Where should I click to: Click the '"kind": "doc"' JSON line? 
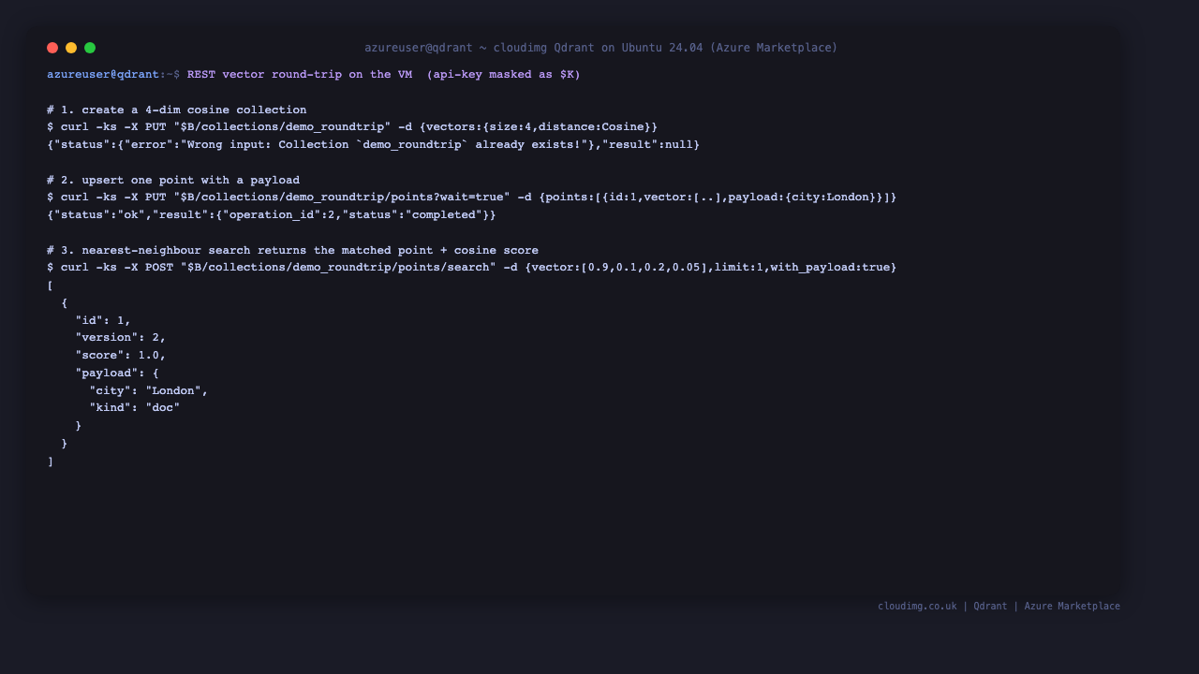(135, 407)
